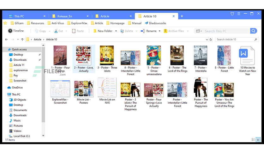Open Local Disk (C:) in sidebar
The height and width of the screenshot is (153, 264).
tap(22, 136)
